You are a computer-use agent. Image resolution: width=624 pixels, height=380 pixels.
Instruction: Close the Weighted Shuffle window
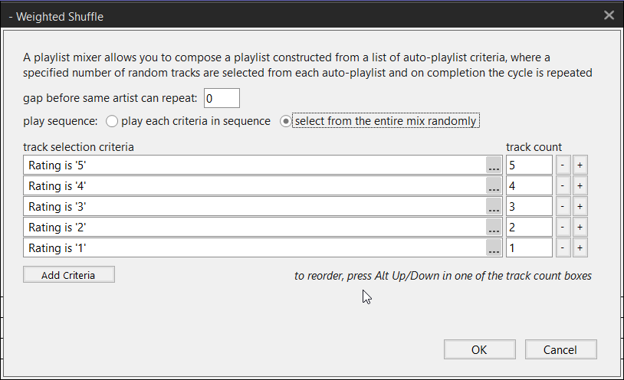coord(609,15)
